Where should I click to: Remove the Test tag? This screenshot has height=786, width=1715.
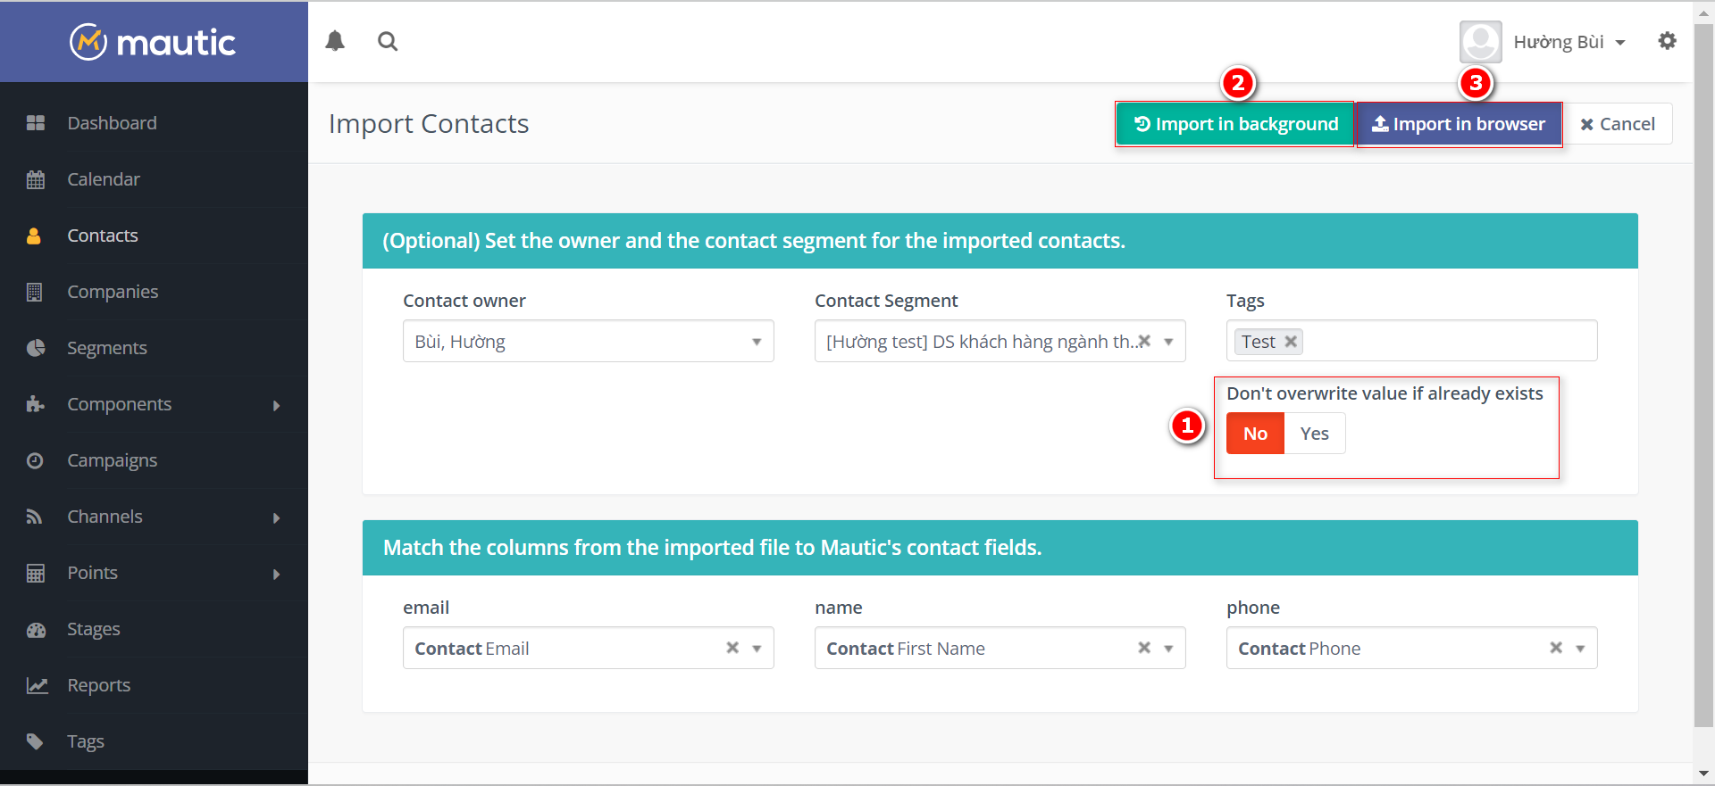(1291, 342)
